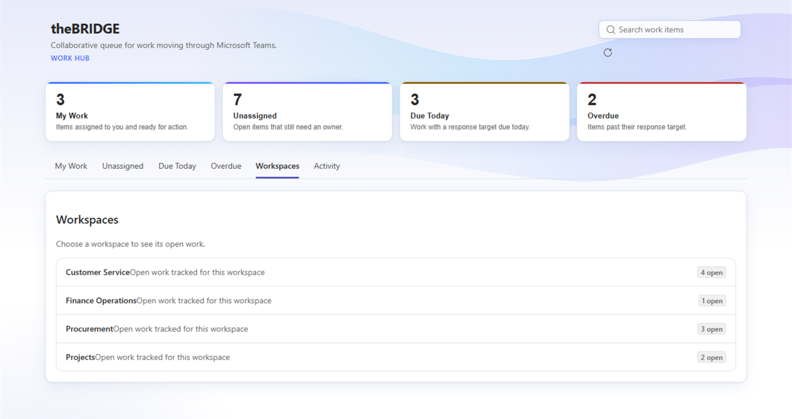792x419 pixels.
Task: Open the Procurement workspace row
Action: click(x=396, y=329)
